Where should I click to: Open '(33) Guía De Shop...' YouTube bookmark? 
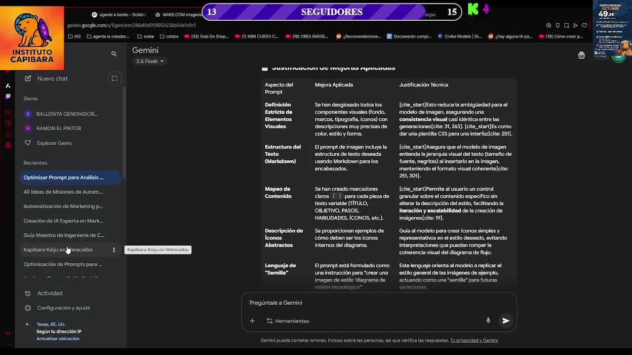[x=206, y=36]
